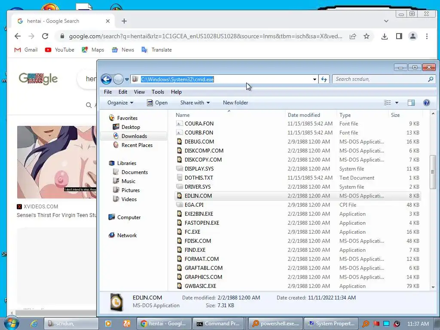Screen dimensions: 440x330
Task: Go back in Chrome browser
Action: tap(18, 36)
